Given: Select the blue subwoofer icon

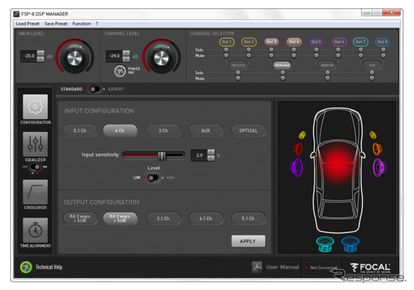Looking at the screenshot, I should pos(350,244).
